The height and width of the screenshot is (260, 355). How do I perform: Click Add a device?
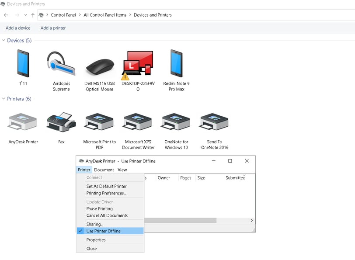tap(18, 28)
